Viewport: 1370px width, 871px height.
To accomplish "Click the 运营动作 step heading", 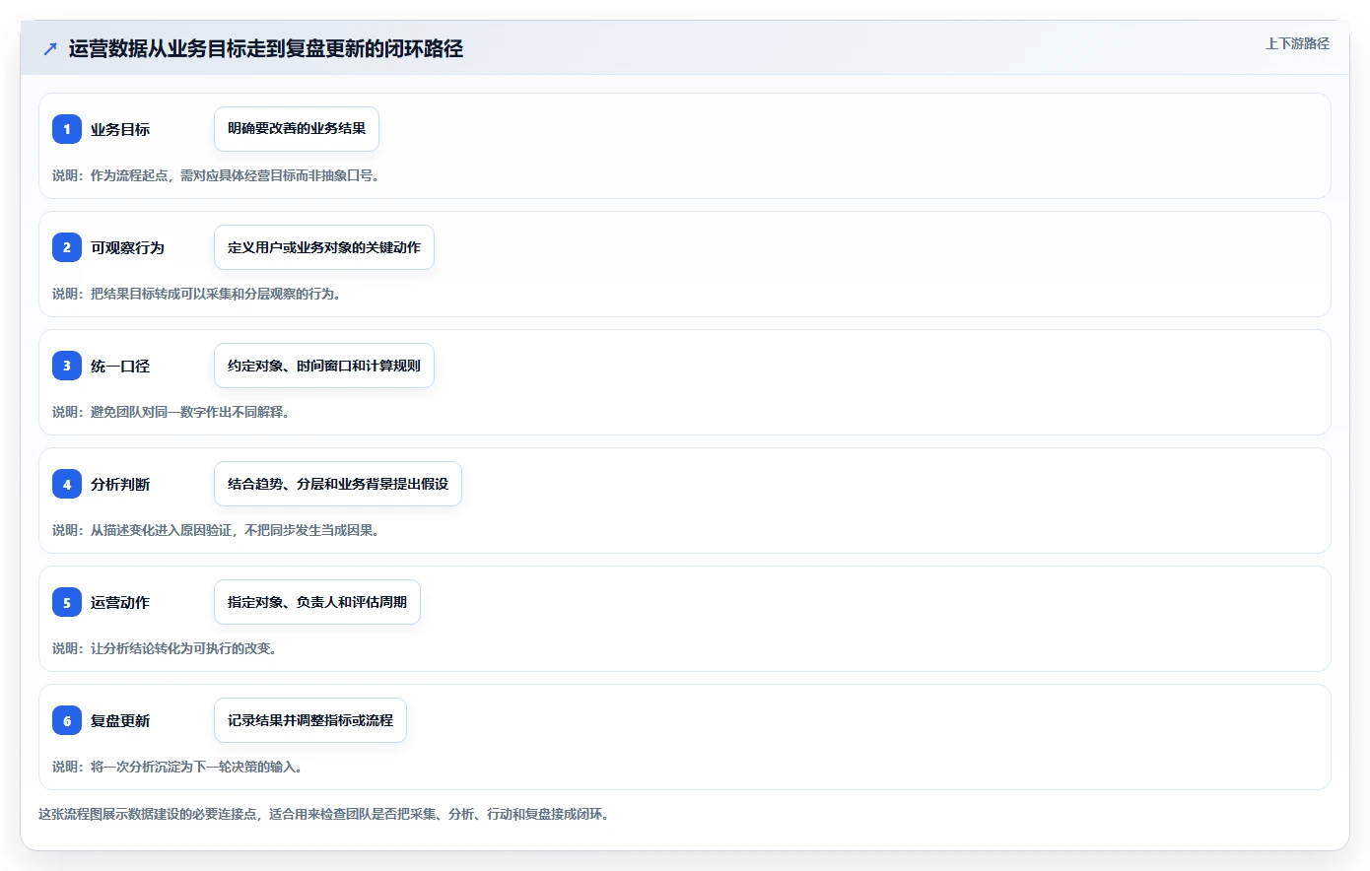I will [x=120, y=602].
